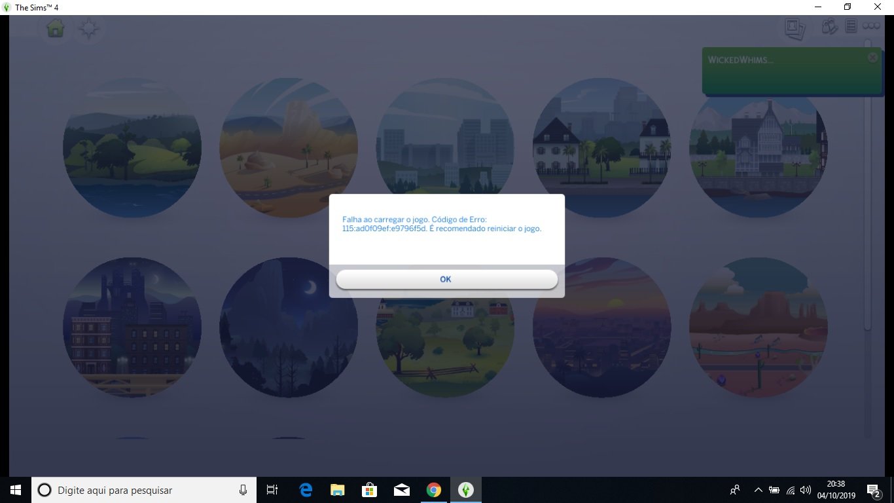Click the sun-shaped icon beside the house

(89, 29)
